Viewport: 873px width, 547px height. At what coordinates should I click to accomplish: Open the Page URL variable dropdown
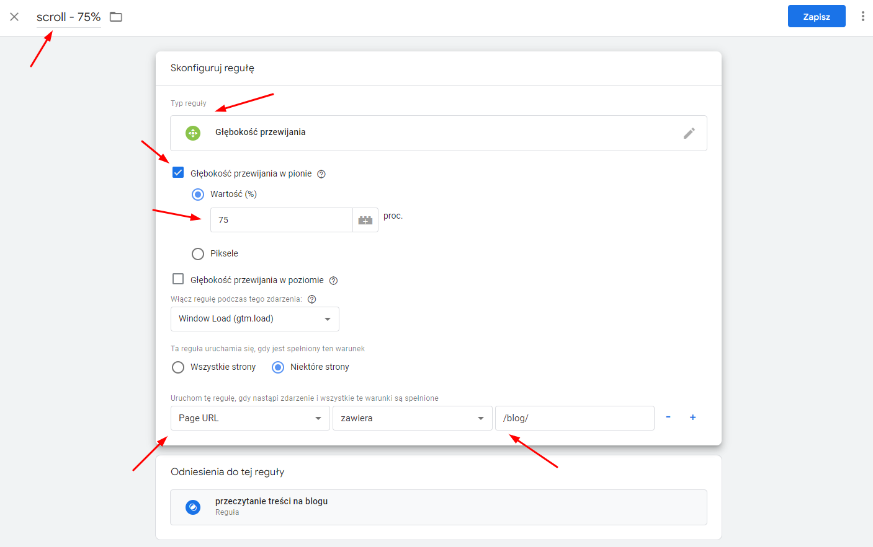249,418
